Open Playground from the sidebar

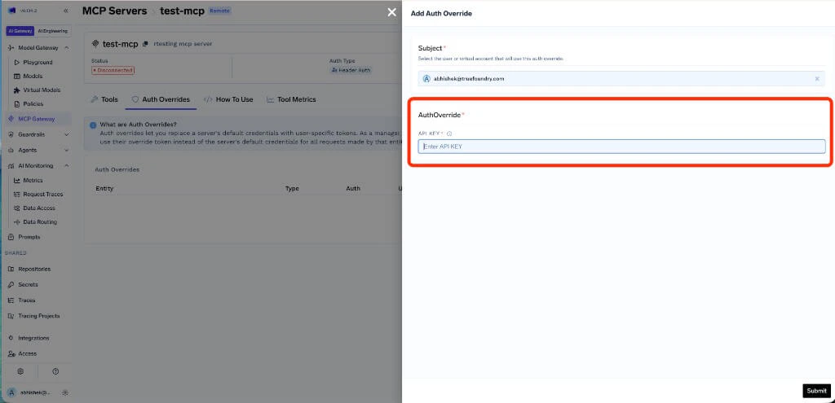[38, 62]
